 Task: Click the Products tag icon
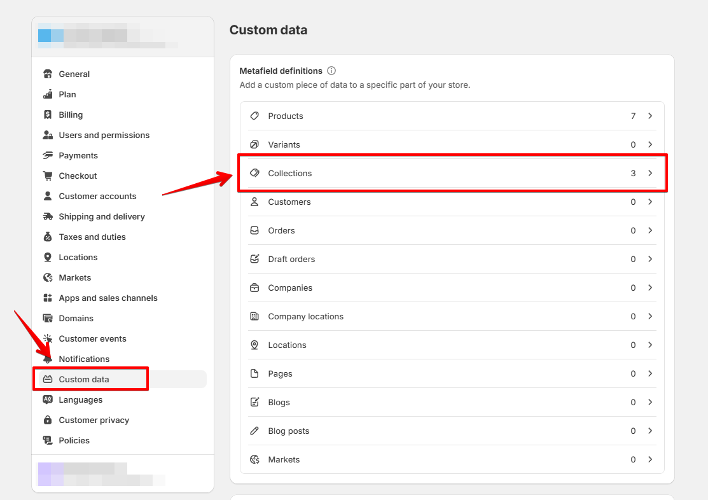(x=254, y=116)
